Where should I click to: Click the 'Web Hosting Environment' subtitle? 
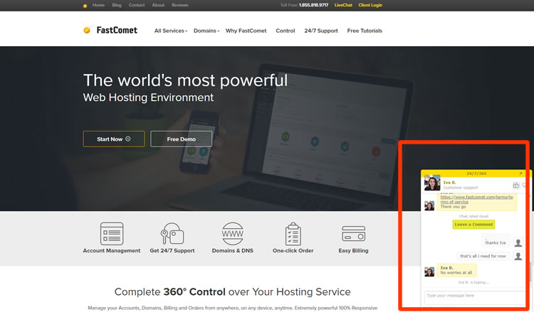pyautogui.click(x=149, y=97)
